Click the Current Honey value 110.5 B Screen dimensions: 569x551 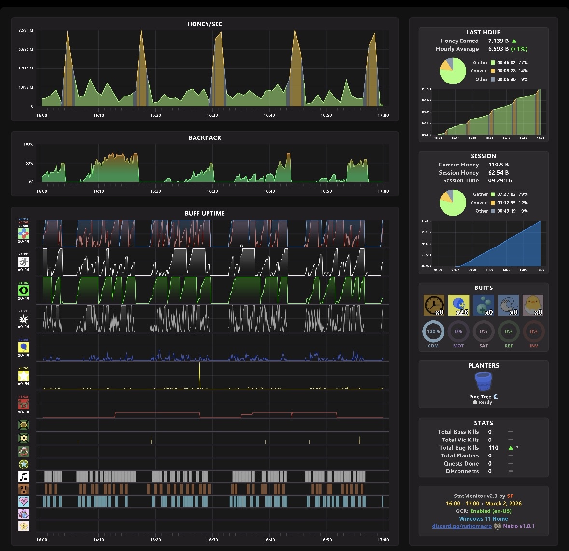(x=498, y=165)
